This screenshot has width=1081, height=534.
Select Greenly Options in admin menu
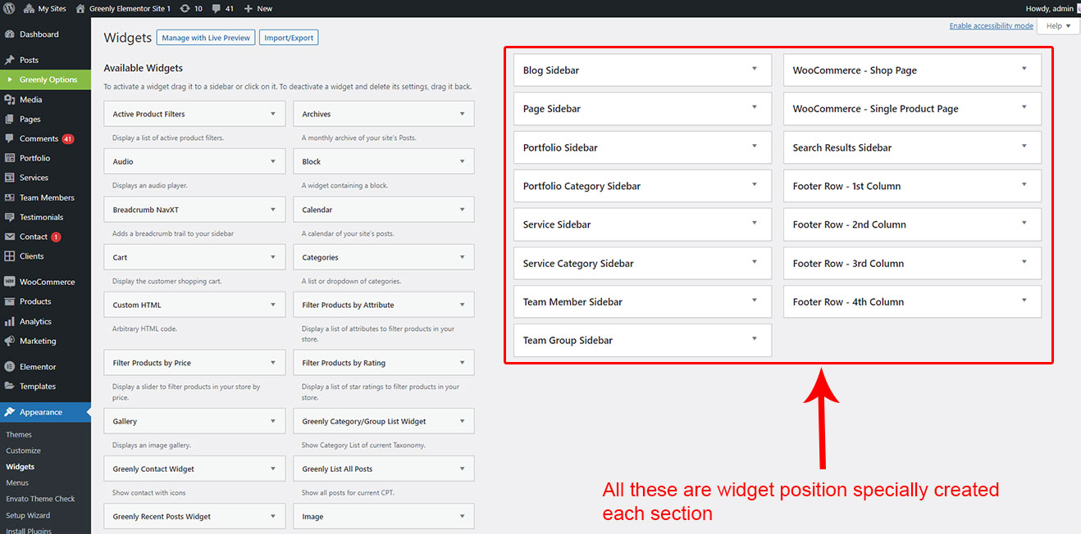(48, 79)
